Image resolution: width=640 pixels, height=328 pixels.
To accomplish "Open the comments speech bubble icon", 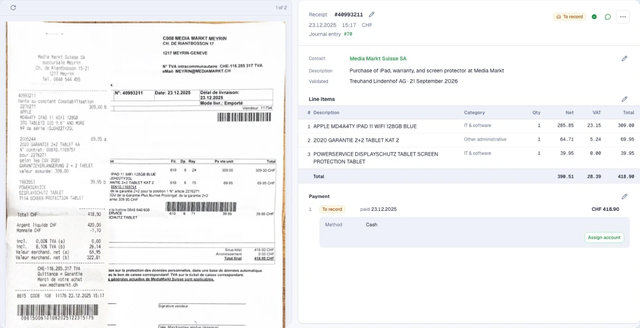I will coord(608,17).
